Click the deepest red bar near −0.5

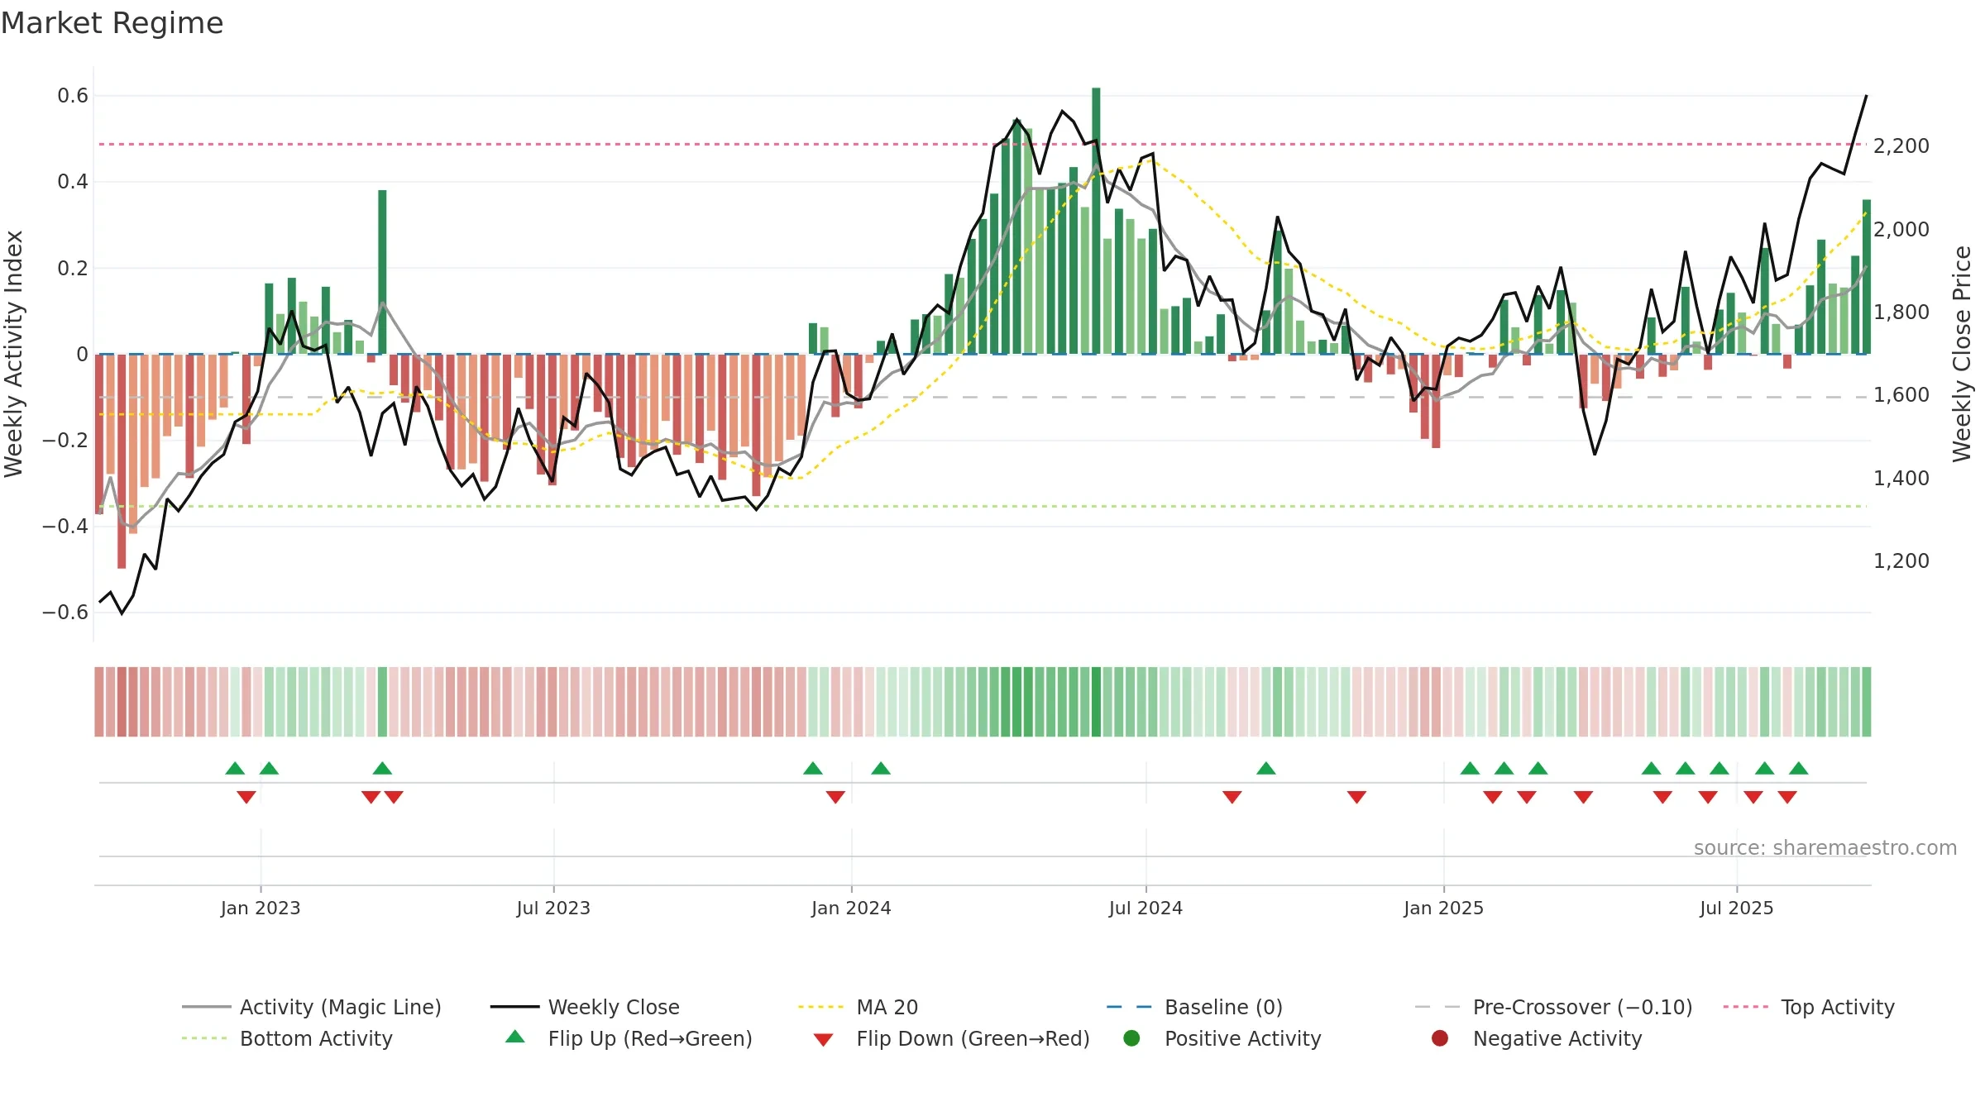pyautogui.click(x=122, y=461)
